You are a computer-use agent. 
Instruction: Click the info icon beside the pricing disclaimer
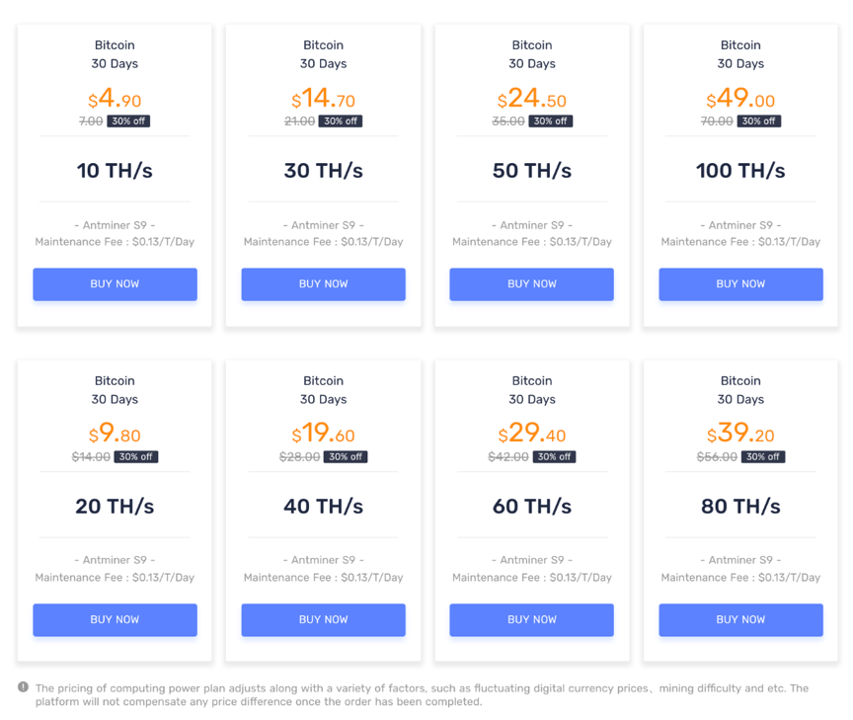click(24, 687)
